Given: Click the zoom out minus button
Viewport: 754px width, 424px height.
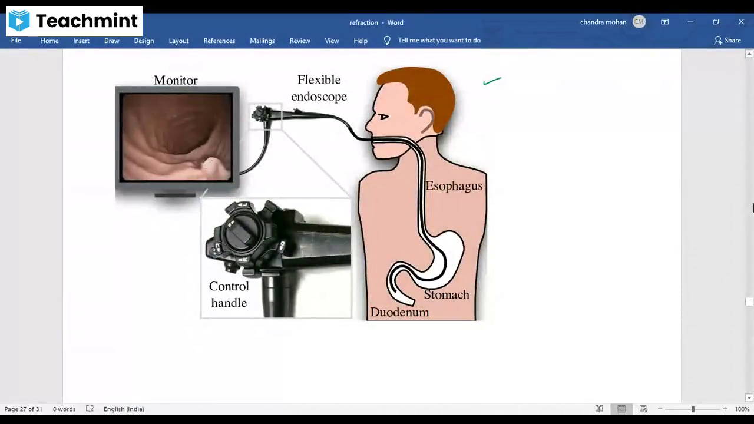Looking at the screenshot, I should tap(660, 409).
